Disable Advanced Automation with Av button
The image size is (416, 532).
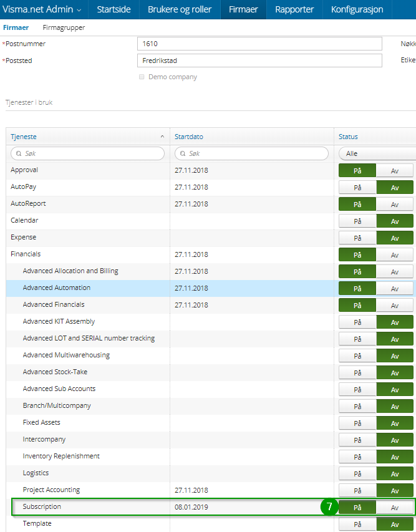395,288
